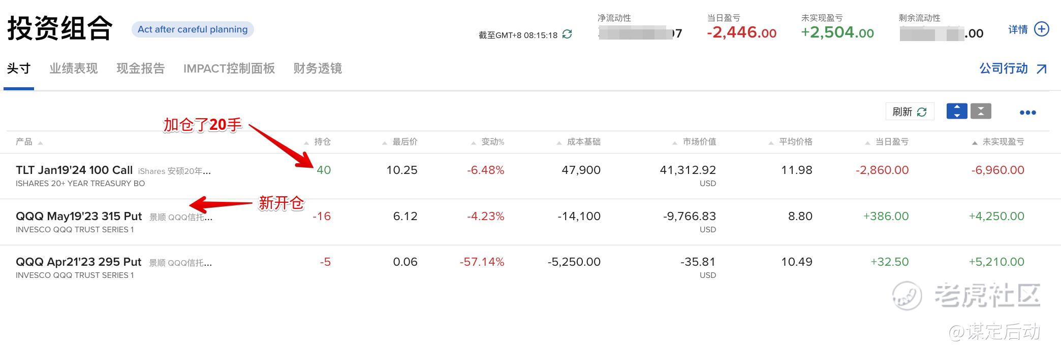Open the 详情 link

click(x=1018, y=29)
